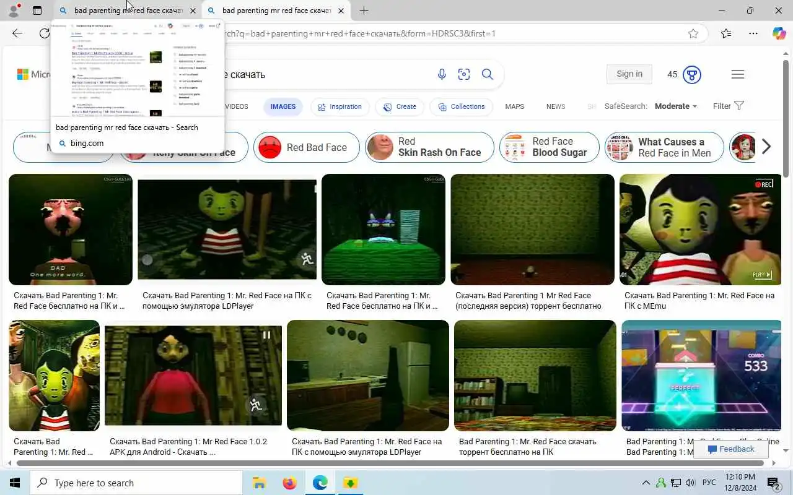The width and height of the screenshot is (793, 495).
Task: Close the first bad parenting tab
Action: pyautogui.click(x=193, y=11)
